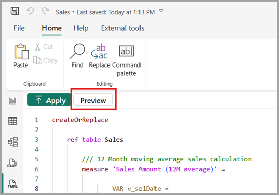Open Find with the magnifier icon
Viewport: 279px width, 195px height.
pos(78,56)
